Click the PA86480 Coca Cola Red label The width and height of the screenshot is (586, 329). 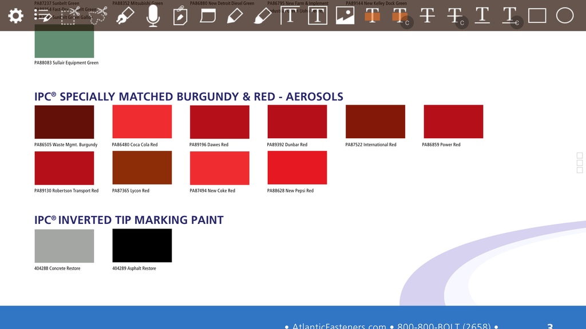tap(134, 145)
